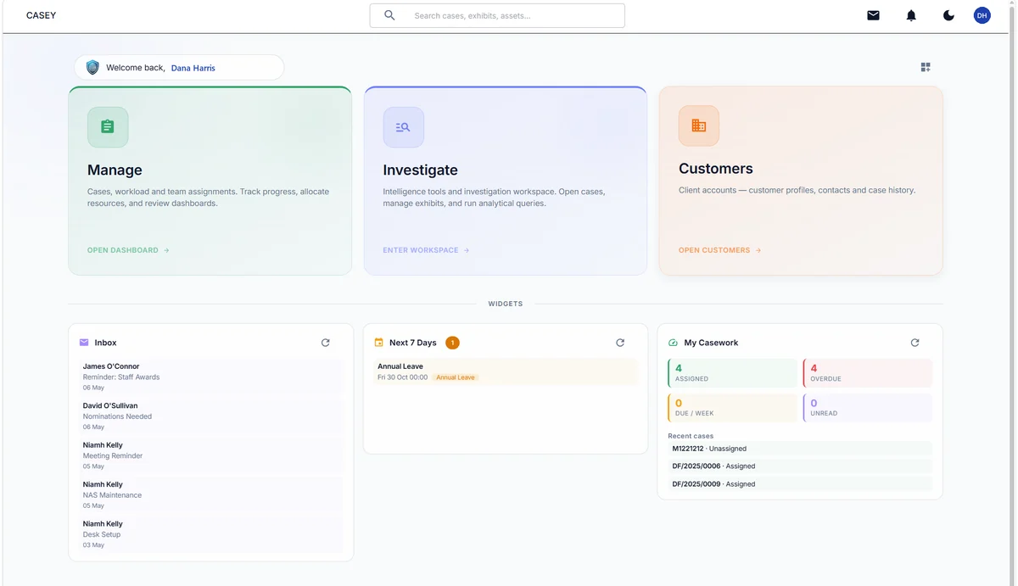The image size is (1018, 586).
Task: Open the widget layout grid icon
Action: [x=926, y=67]
